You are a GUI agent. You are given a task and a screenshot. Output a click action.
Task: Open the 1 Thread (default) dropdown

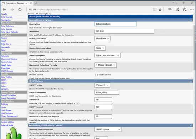coord(105,65)
